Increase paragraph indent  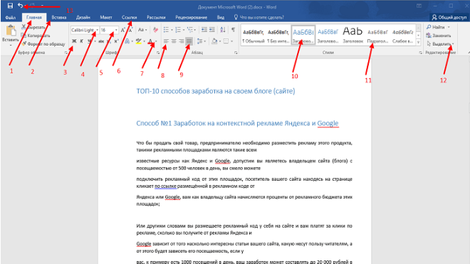[x=212, y=30]
